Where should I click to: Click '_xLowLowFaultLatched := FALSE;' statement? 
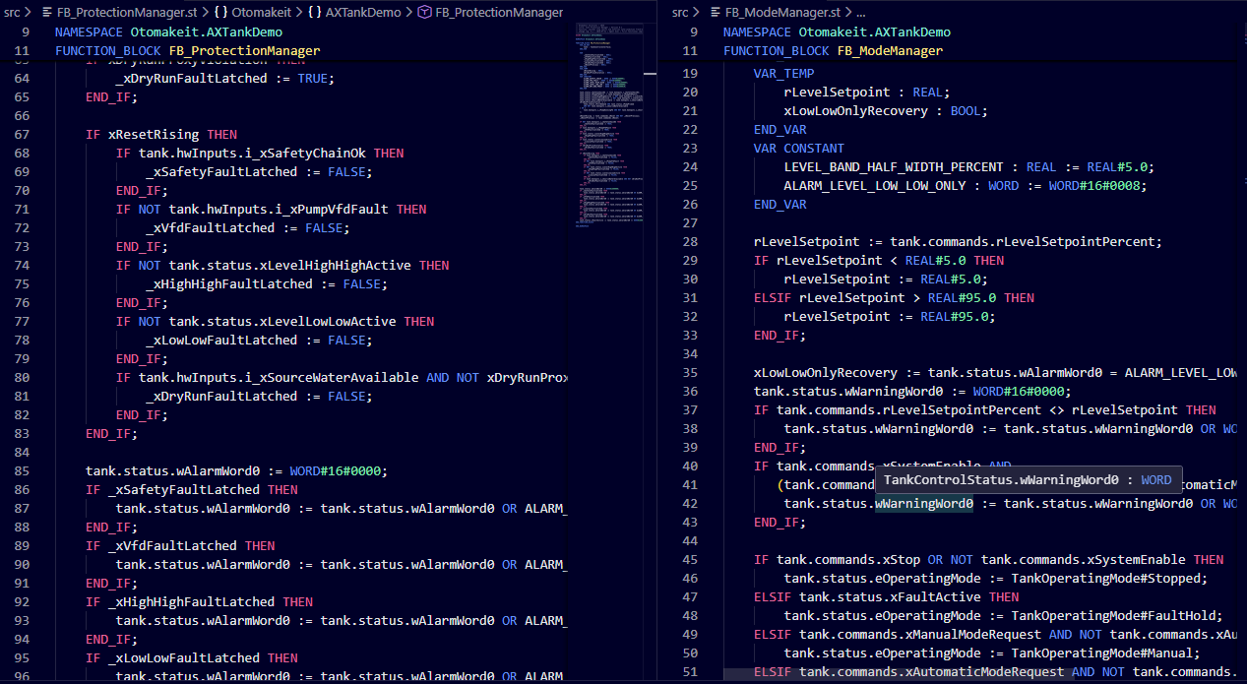pyautogui.click(x=260, y=340)
